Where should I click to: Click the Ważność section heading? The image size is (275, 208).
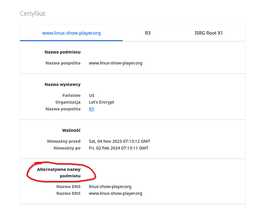click(x=71, y=130)
